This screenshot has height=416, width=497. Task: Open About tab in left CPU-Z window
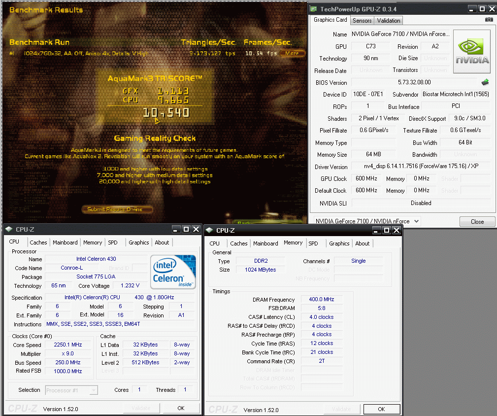[x=162, y=243]
